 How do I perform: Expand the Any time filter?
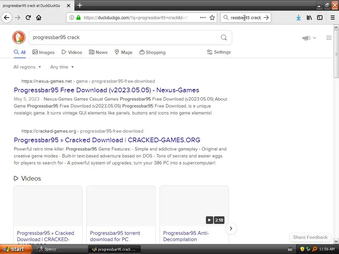(62, 67)
